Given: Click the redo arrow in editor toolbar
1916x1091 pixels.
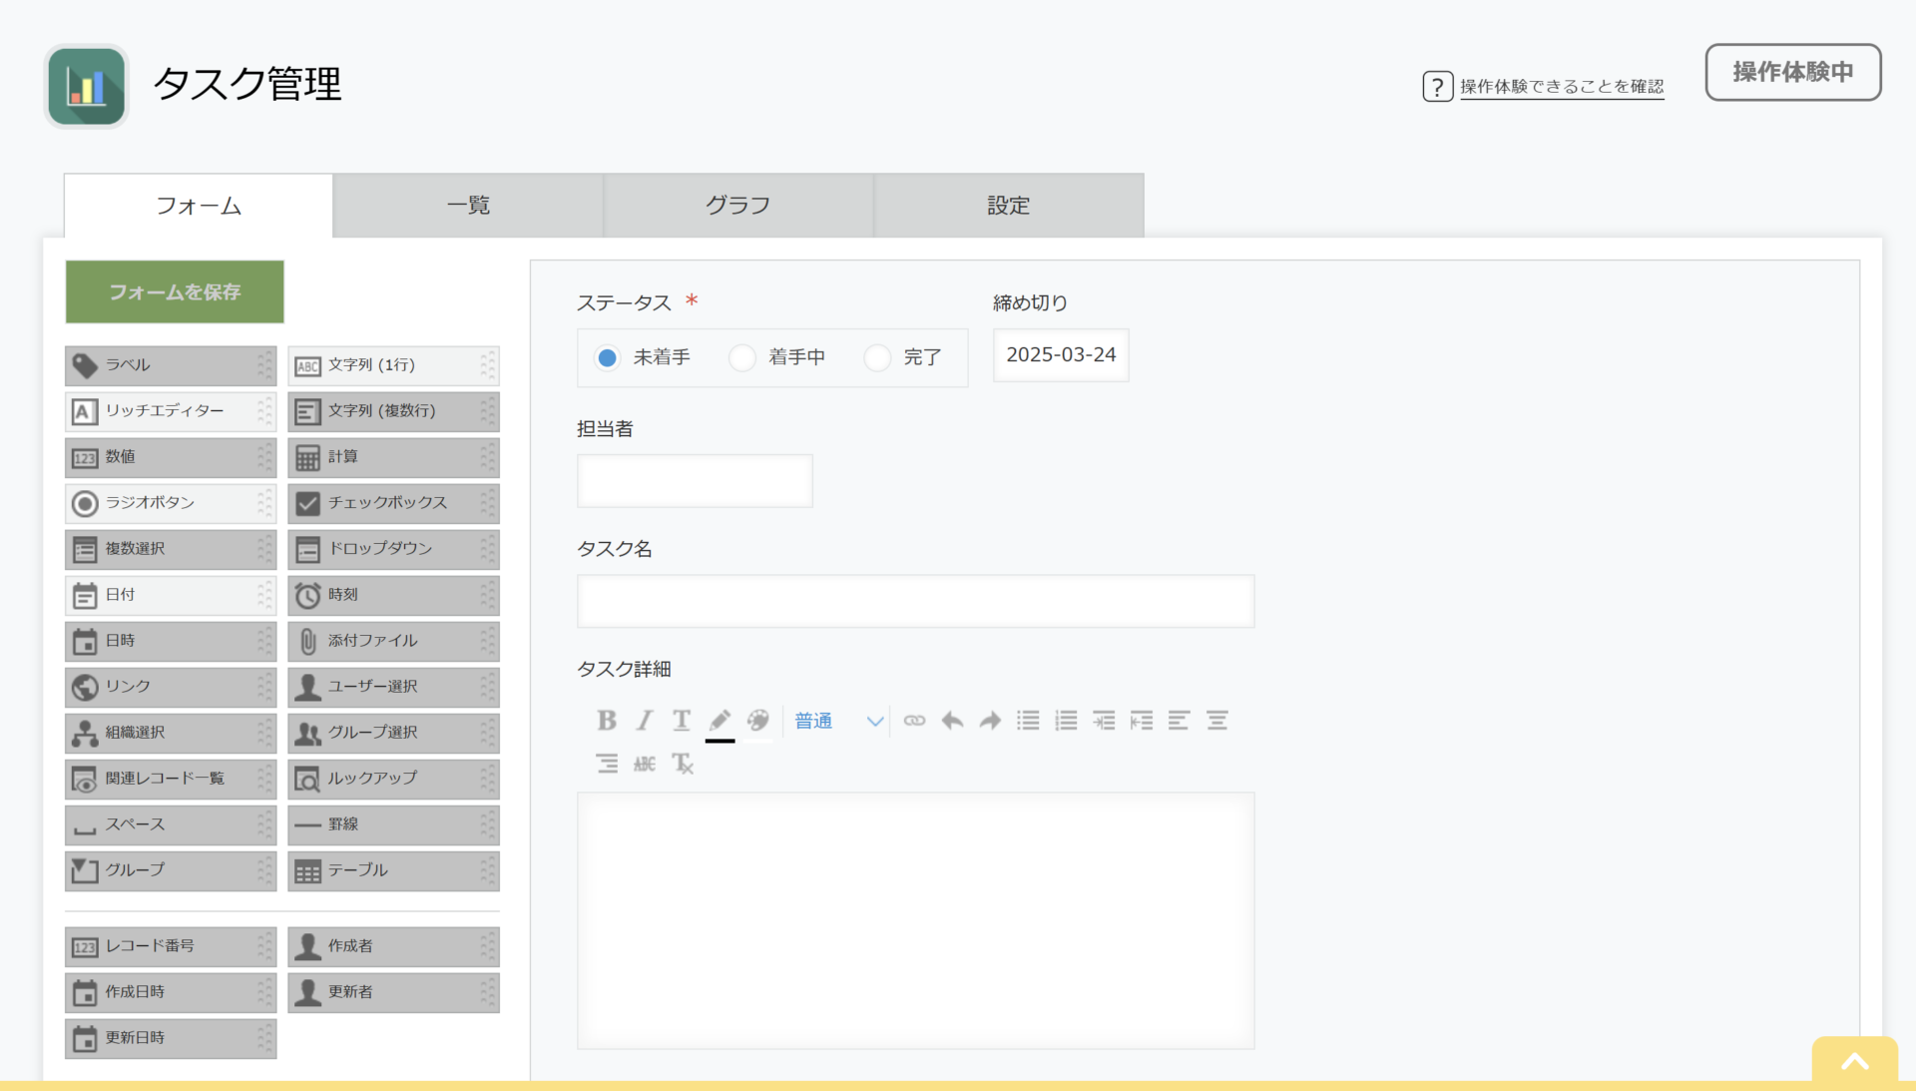Looking at the screenshot, I should [x=990, y=721].
